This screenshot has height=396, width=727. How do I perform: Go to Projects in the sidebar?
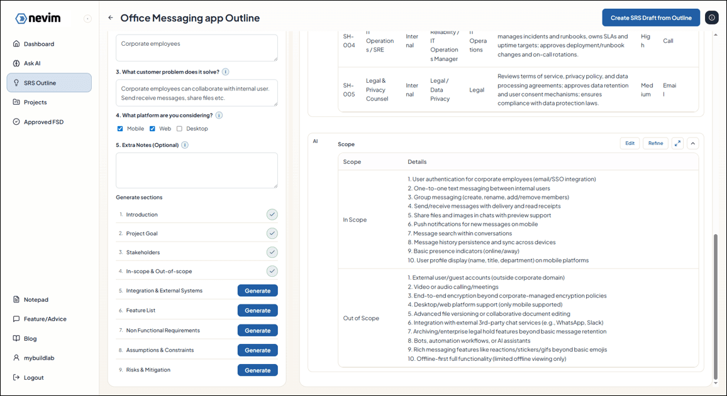click(x=35, y=102)
